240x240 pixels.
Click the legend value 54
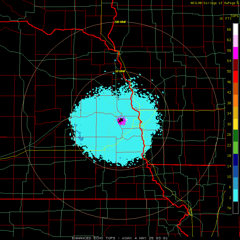pyautogui.click(x=229, y=61)
